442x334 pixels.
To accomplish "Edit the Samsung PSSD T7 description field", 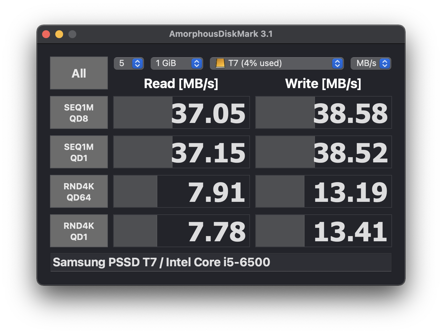I will [x=221, y=262].
